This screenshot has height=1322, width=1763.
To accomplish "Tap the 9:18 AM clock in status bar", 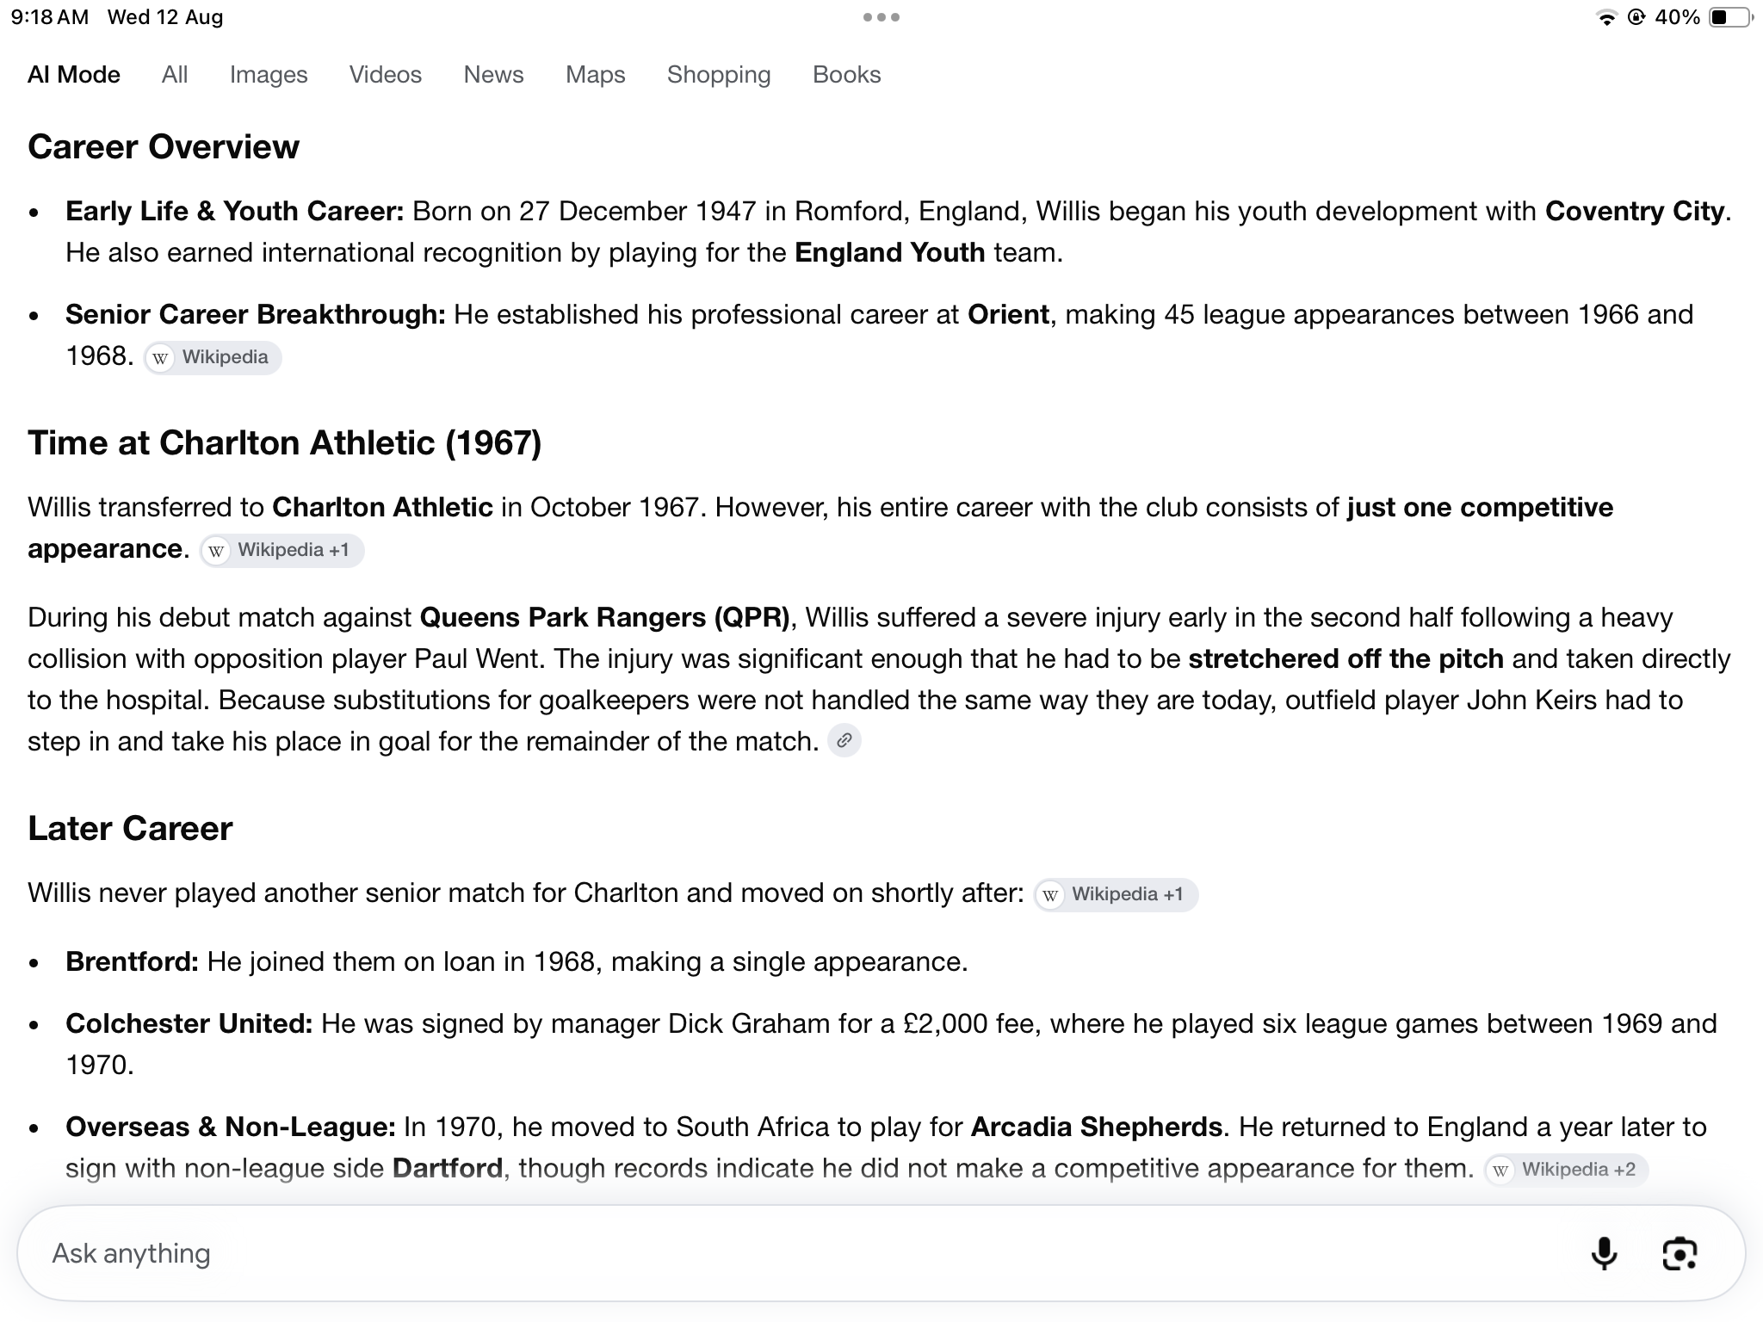I will point(50,17).
